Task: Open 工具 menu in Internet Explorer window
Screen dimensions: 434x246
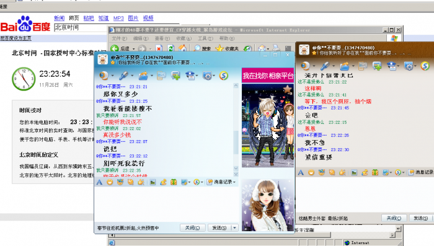Action: 205,38
